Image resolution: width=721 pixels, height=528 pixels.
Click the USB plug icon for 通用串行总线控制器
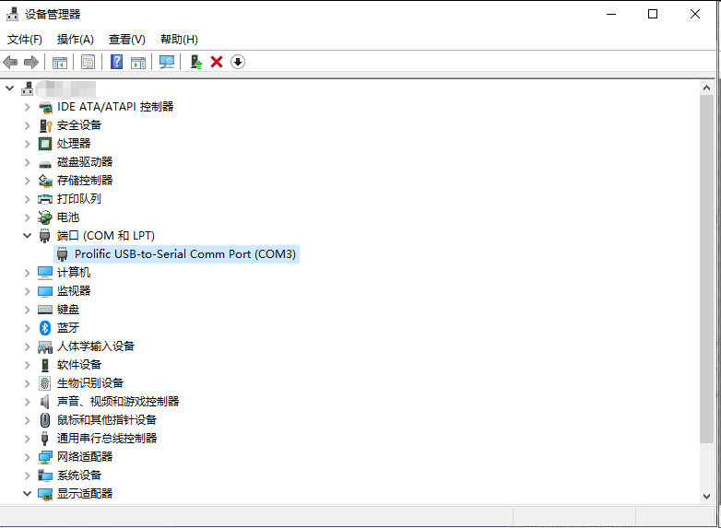(x=44, y=439)
